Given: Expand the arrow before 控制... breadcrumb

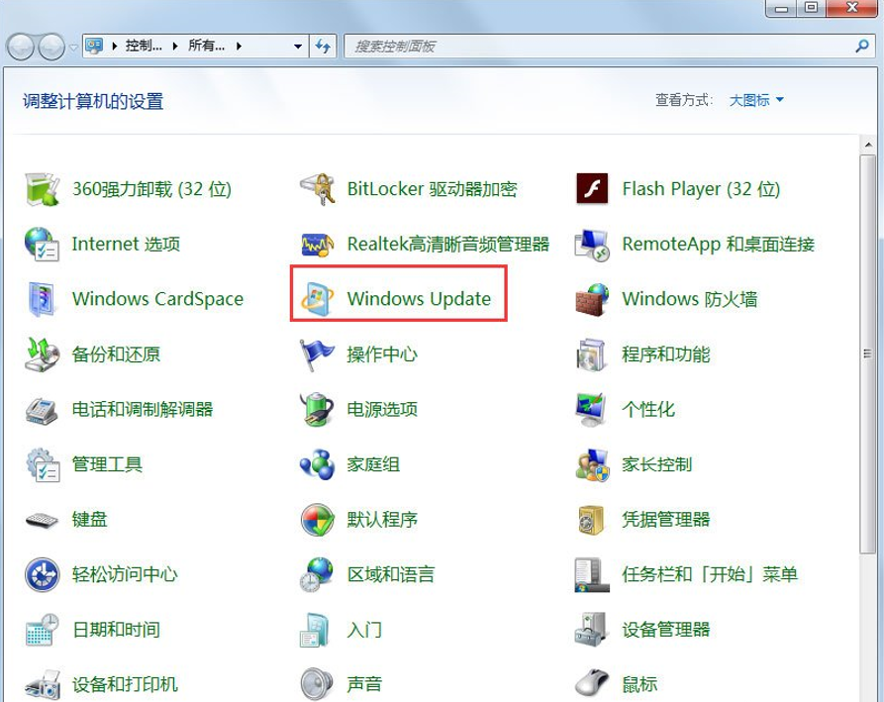Looking at the screenshot, I should (115, 47).
